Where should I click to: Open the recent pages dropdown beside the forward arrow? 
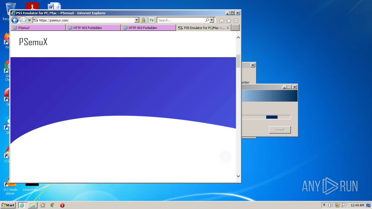[29, 20]
